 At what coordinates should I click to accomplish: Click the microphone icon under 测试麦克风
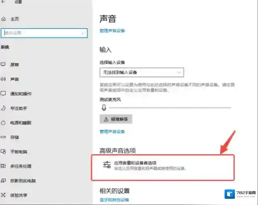[x=104, y=108]
